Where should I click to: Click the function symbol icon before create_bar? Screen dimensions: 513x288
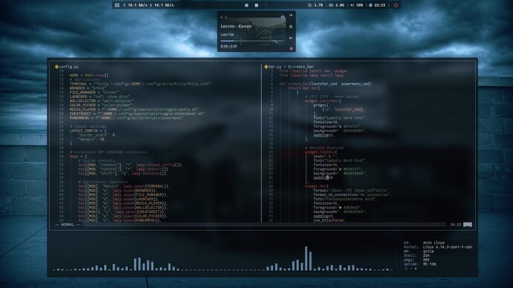(289, 67)
